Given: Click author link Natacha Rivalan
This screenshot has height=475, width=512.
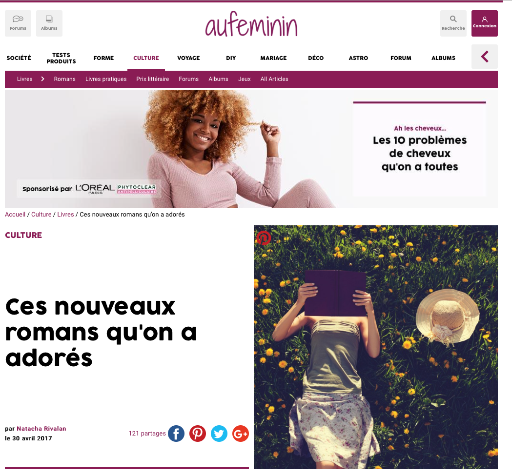Looking at the screenshot, I should [x=41, y=429].
